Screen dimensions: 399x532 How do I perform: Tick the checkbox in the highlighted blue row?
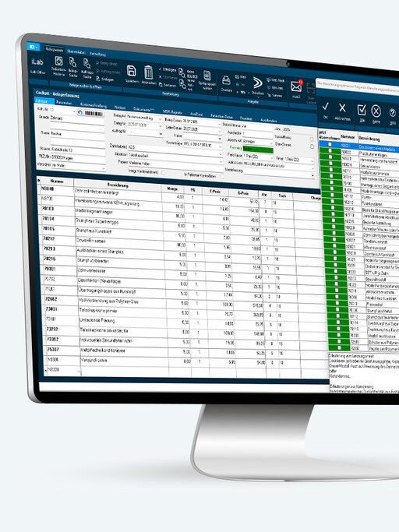pos(330,145)
